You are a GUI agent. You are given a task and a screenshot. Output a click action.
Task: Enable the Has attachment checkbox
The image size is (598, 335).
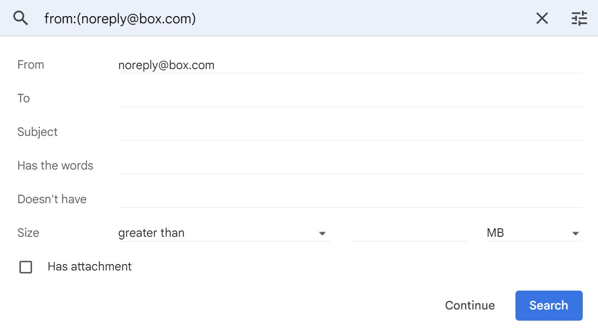click(26, 267)
